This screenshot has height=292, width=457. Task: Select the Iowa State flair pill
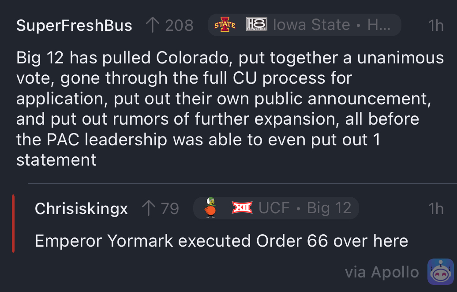point(304,25)
